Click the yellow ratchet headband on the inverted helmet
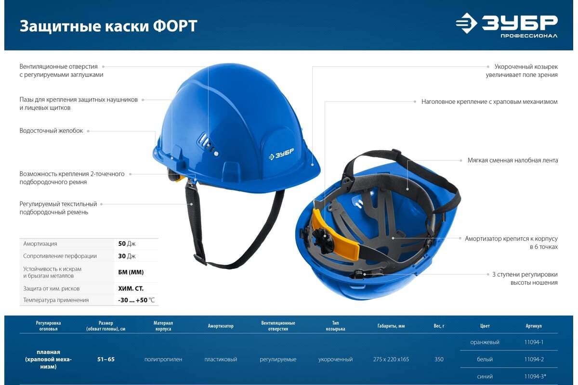Screen dimensions: 578x385 point(337,234)
